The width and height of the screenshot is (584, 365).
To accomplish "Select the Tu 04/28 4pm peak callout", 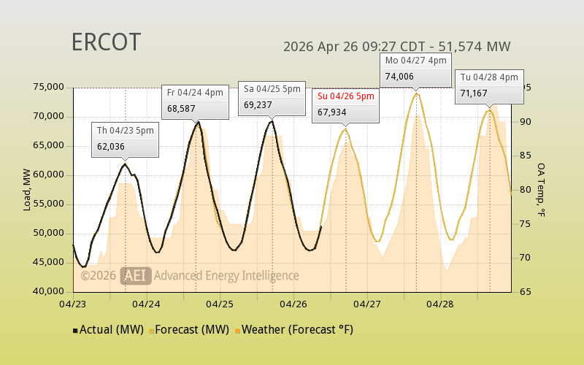I will click(x=488, y=85).
